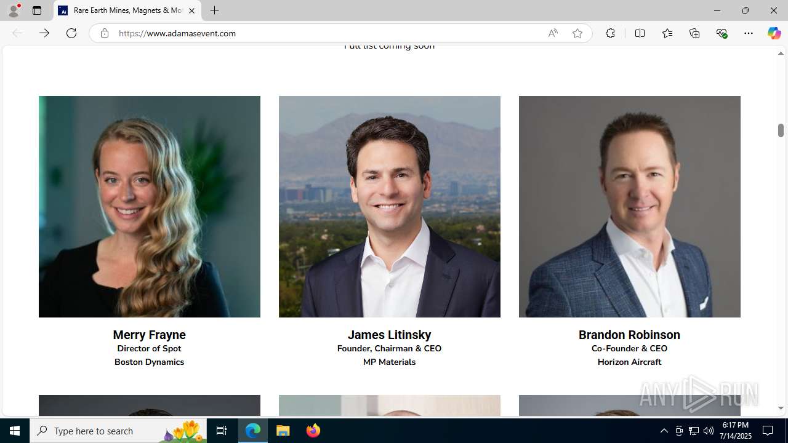This screenshot has height=443, width=788.
Task: Activate Read Aloud icon
Action: (x=553, y=33)
